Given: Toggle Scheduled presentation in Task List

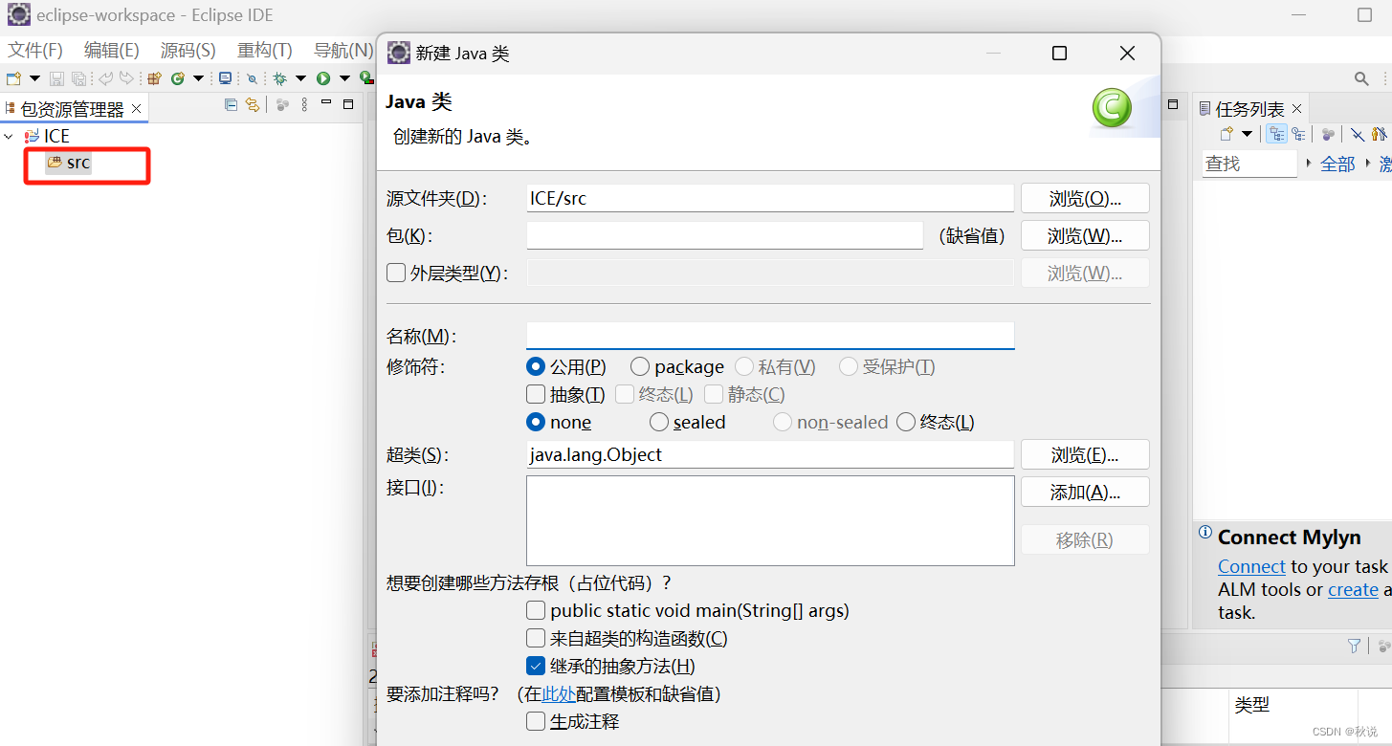Looking at the screenshot, I should point(1298,134).
